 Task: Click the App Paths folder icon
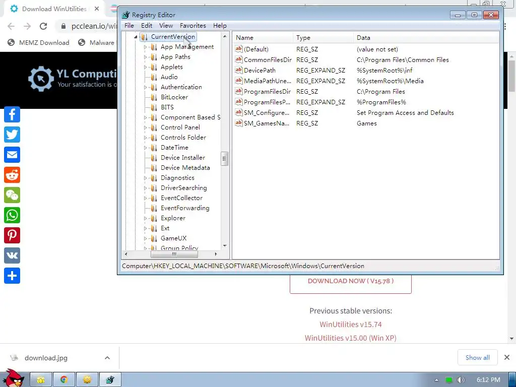[x=154, y=57]
